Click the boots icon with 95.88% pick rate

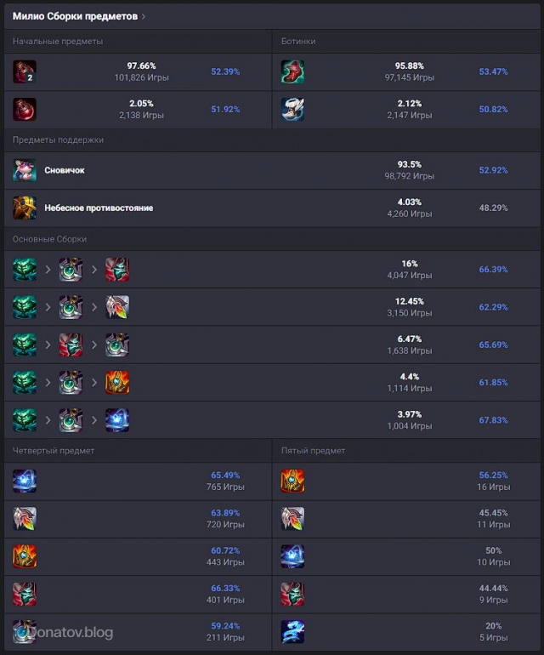click(x=293, y=71)
